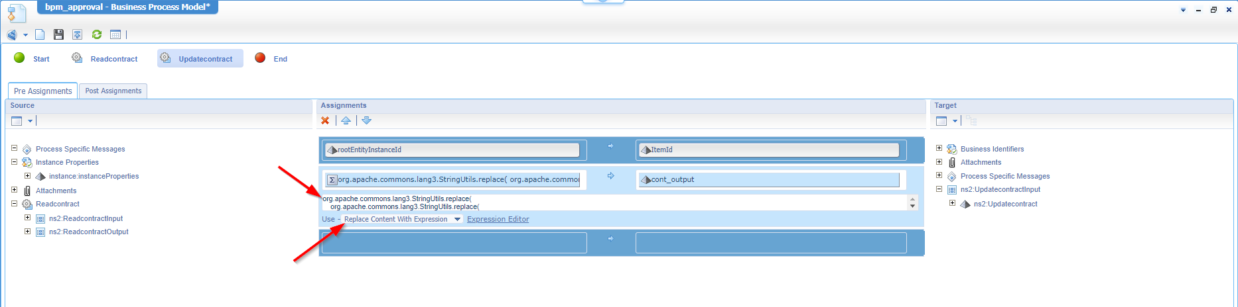Open the Target panel view dropdown arrow
Image resolution: width=1238 pixels, height=307 pixels.
coord(955,121)
